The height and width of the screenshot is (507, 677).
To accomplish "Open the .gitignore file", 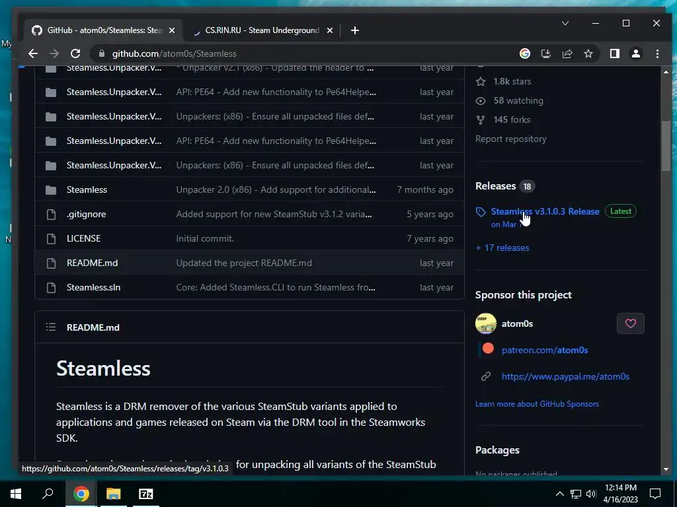I will (87, 214).
